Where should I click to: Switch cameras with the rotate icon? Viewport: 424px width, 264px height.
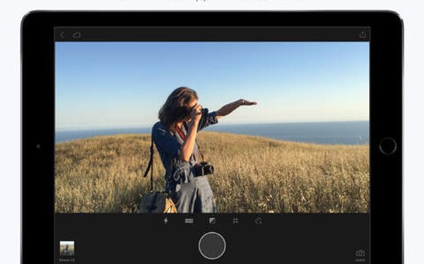pos(259,222)
